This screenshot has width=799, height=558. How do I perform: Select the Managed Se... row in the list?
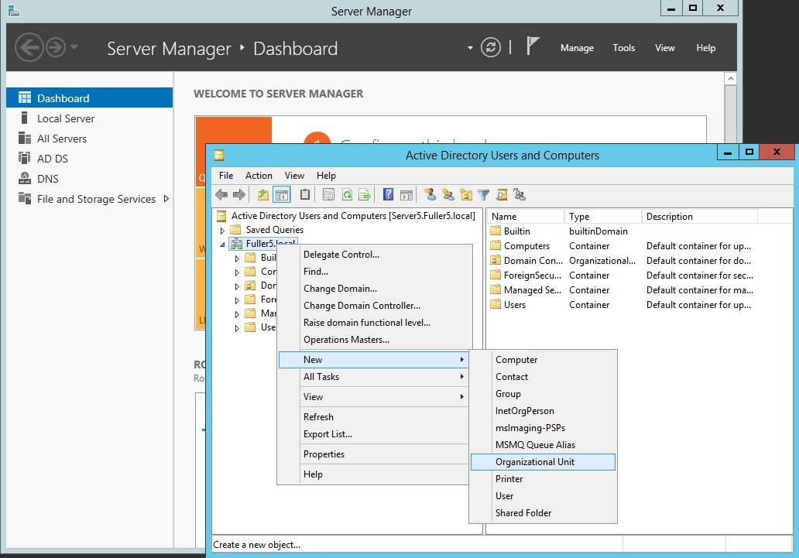(622, 290)
